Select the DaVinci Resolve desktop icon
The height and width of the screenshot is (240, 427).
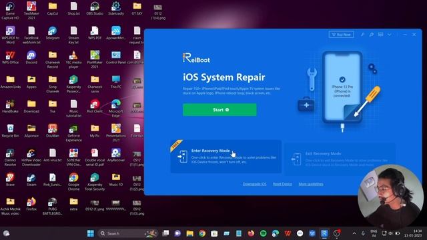click(x=11, y=157)
